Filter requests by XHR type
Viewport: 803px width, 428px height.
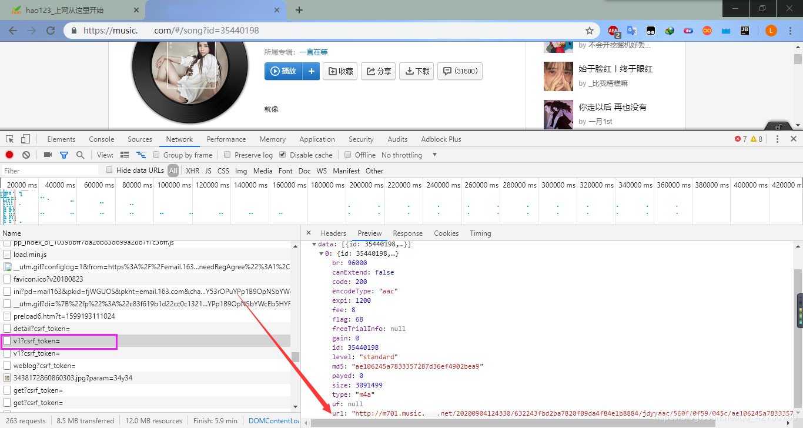pyautogui.click(x=192, y=171)
